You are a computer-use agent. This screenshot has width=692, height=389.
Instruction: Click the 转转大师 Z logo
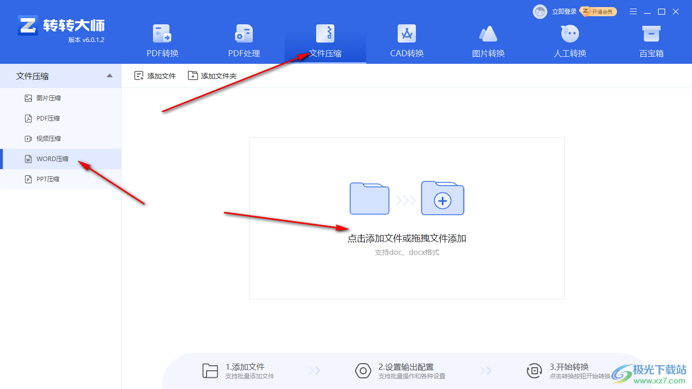click(28, 25)
